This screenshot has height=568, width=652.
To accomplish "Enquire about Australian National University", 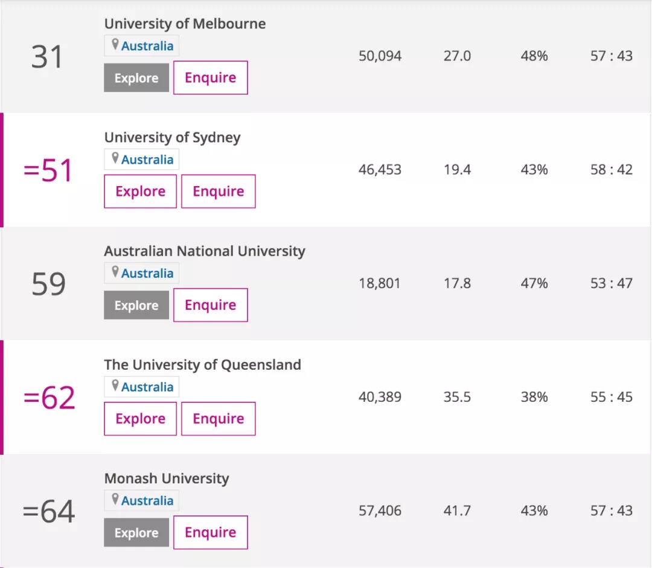I will tap(210, 305).
